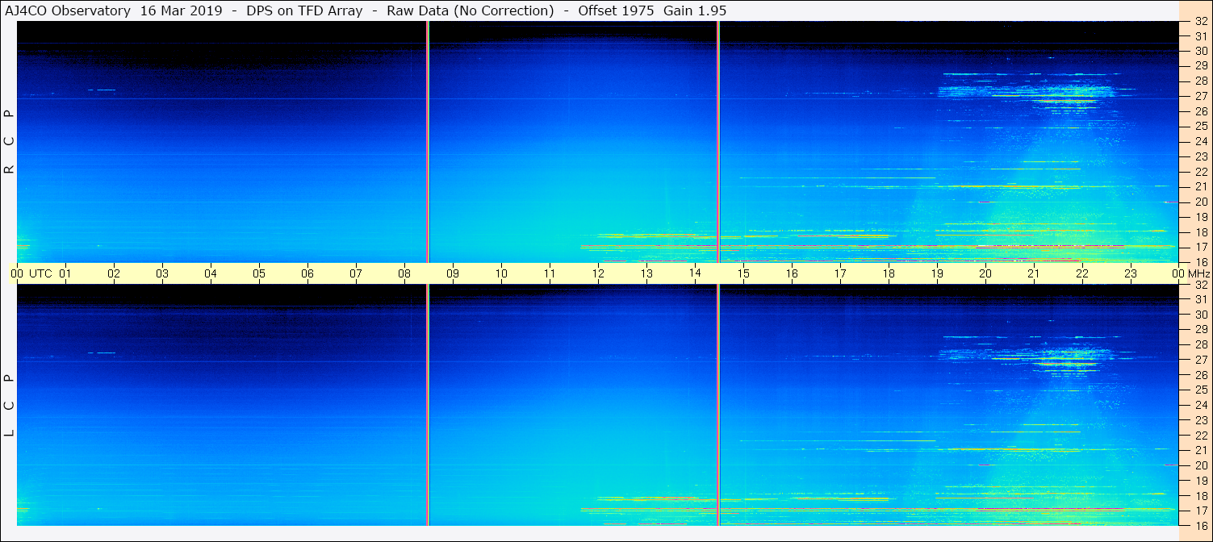Click 16 MHz label on LCP frequency scale
The image size is (1213, 542).
(1201, 525)
